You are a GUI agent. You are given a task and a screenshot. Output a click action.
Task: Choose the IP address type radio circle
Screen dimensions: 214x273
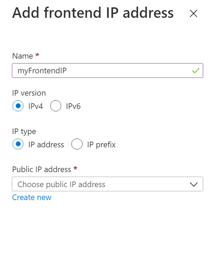pos(18,144)
